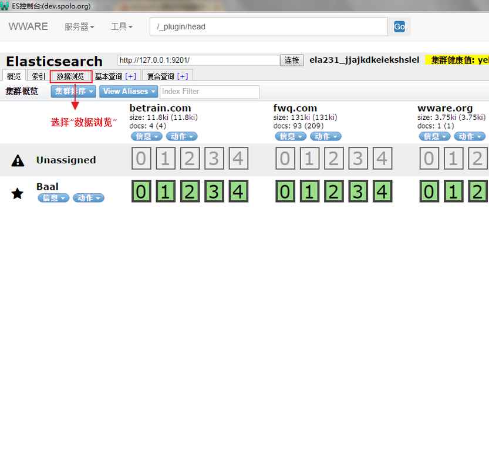This screenshot has width=489, height=450.
Task: Open green Baal shard 0 of wware.org
Action: 429,191
